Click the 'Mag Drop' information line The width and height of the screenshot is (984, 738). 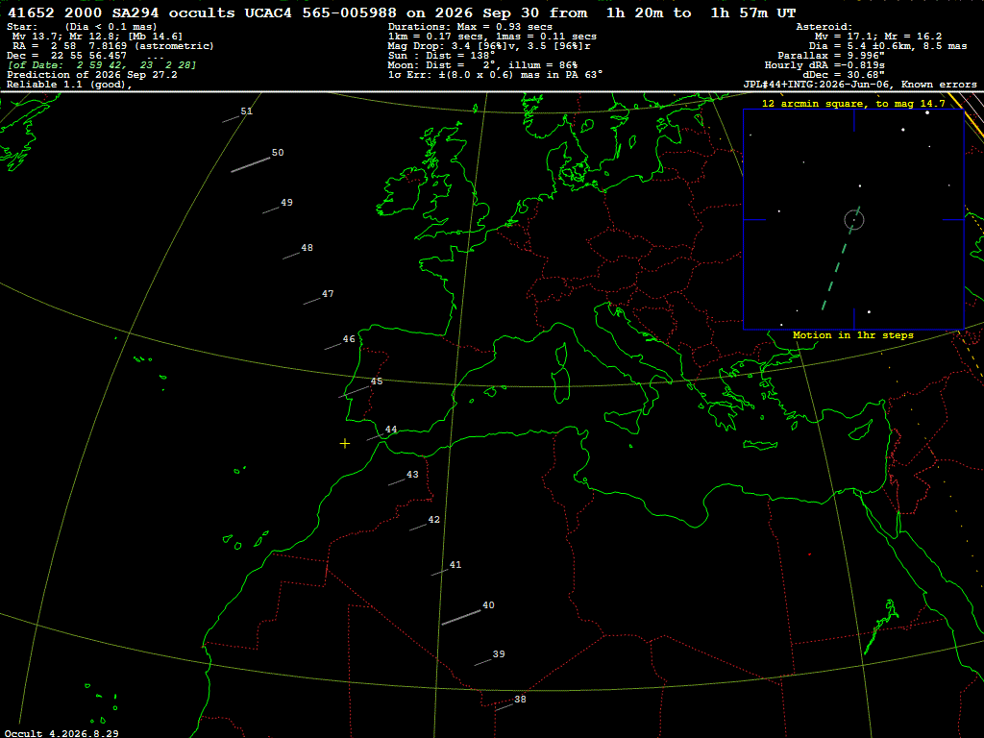tap(489, 46)
